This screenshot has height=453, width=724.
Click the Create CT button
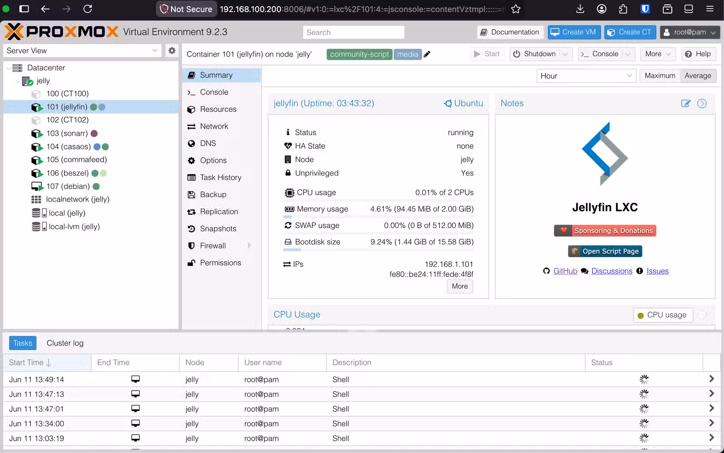(630, 32)
